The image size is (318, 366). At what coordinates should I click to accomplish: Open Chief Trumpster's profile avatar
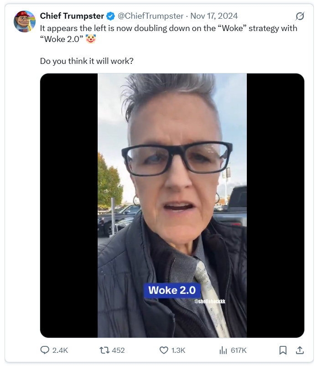pos(25,21)
